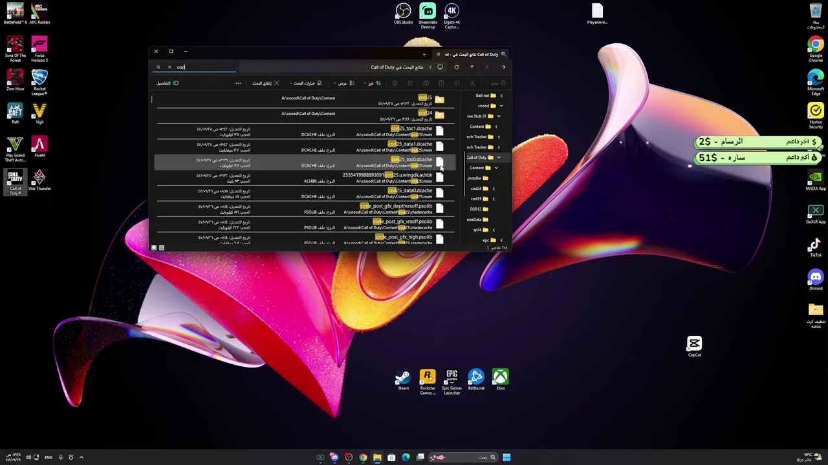
Task: Open NVIDIA App desktop shortcut
Action: (815, 180)
